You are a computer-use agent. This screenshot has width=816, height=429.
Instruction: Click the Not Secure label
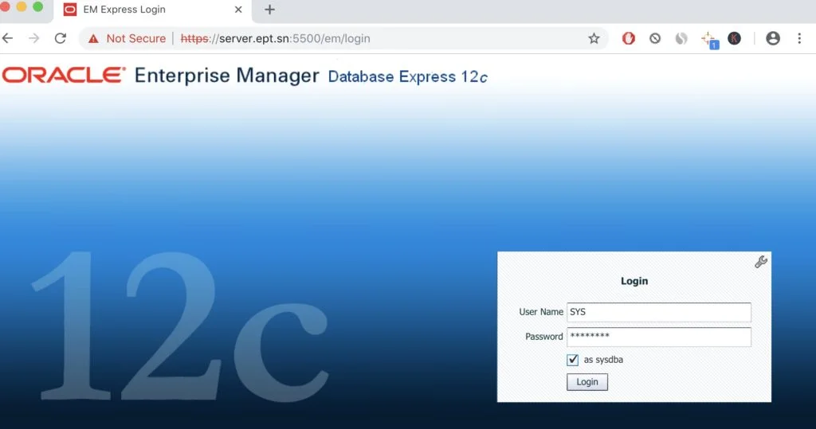[135, 38]
